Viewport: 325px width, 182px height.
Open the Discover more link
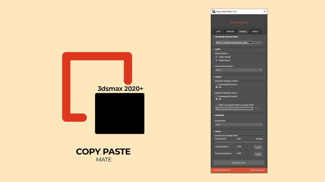point(257,170)
